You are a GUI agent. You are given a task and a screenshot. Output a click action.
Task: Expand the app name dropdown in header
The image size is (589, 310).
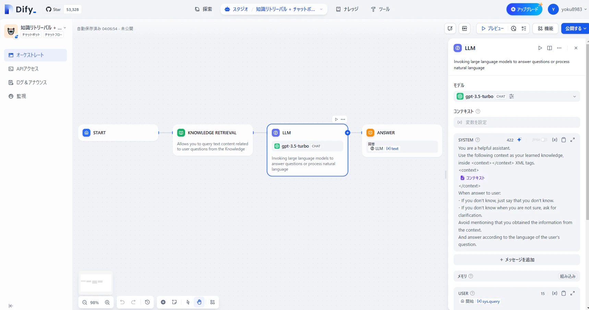tap(321, 9)
